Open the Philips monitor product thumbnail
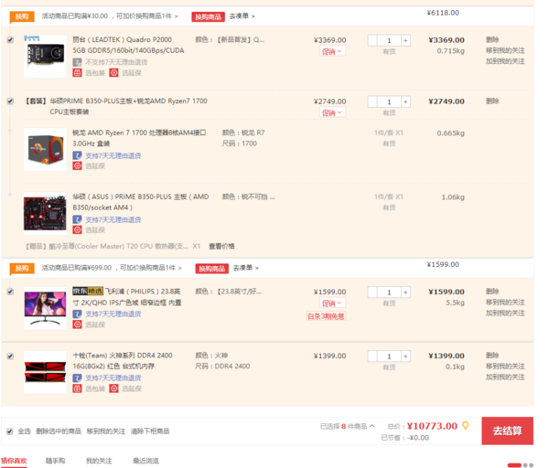Viewport: 549px width, 468px height. [x=45, y=308]
